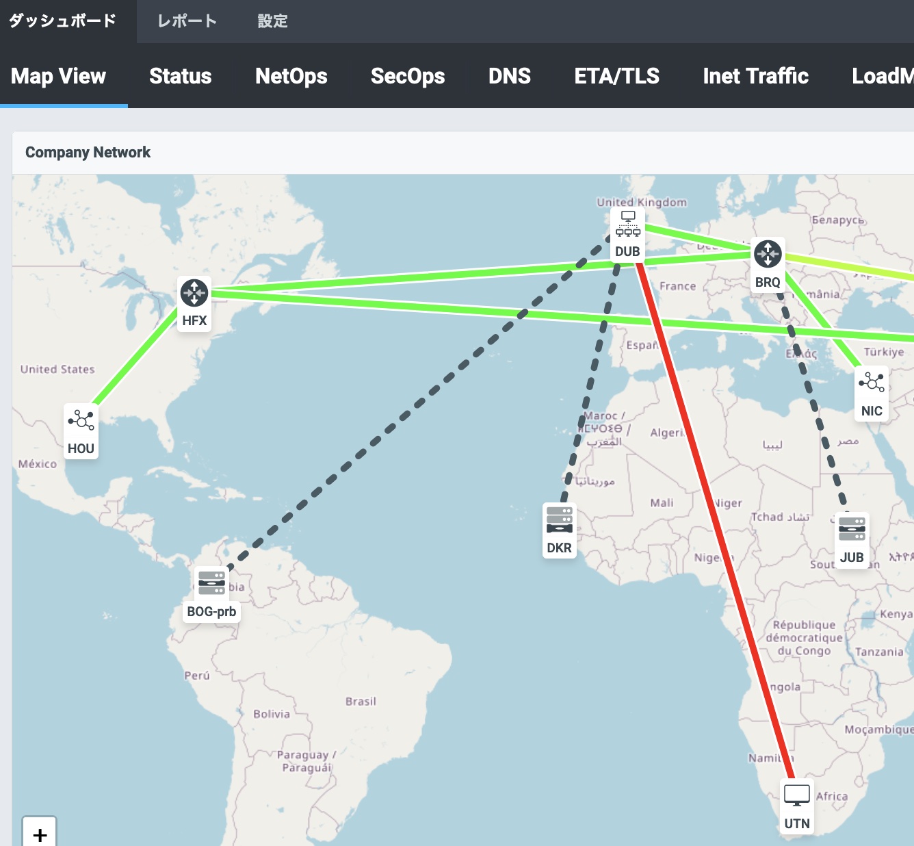Select the UTN monitor node icon
This screenshot has width=914, height=846.
pos(797,795)
